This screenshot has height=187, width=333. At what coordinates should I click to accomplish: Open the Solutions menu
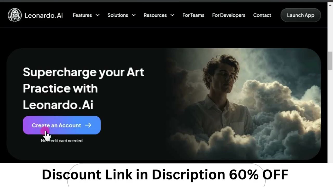pyautogui.click(x=121, y=15)
